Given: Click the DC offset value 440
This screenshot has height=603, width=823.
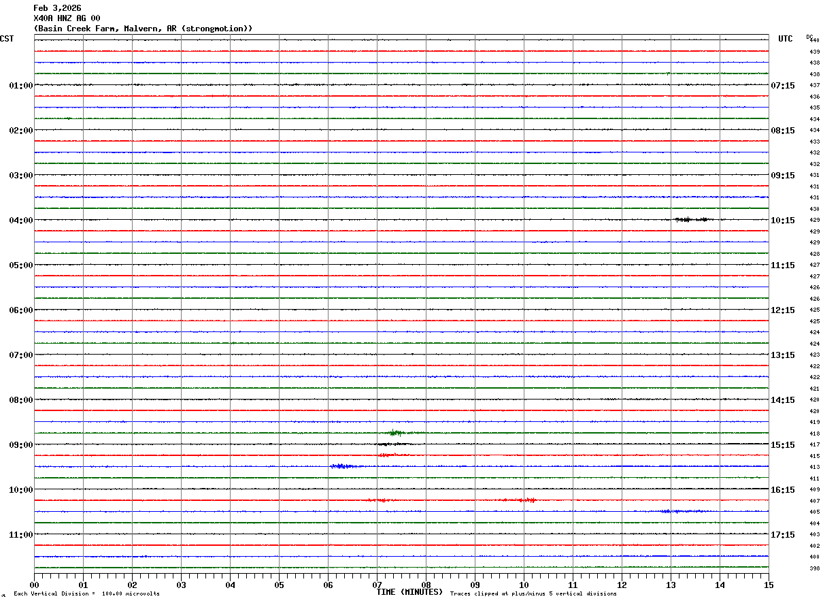Looking at the screenshot, I should click(x=814, y=40).
